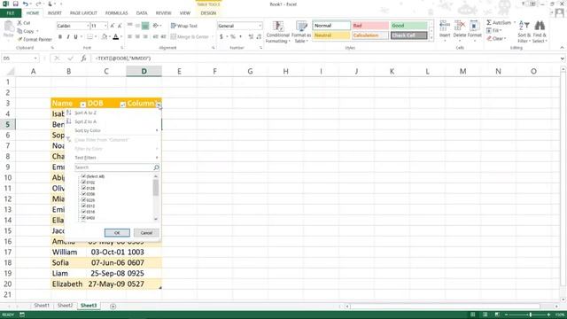Viewport: 567px width, 319px height.
Task: Apply Italic formatting
Action: pyautogui.click(x=67, y=37)
